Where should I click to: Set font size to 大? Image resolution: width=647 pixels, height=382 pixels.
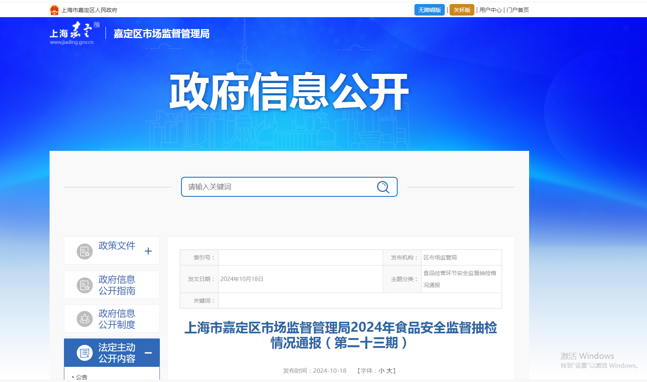click(x=389, y=371)
